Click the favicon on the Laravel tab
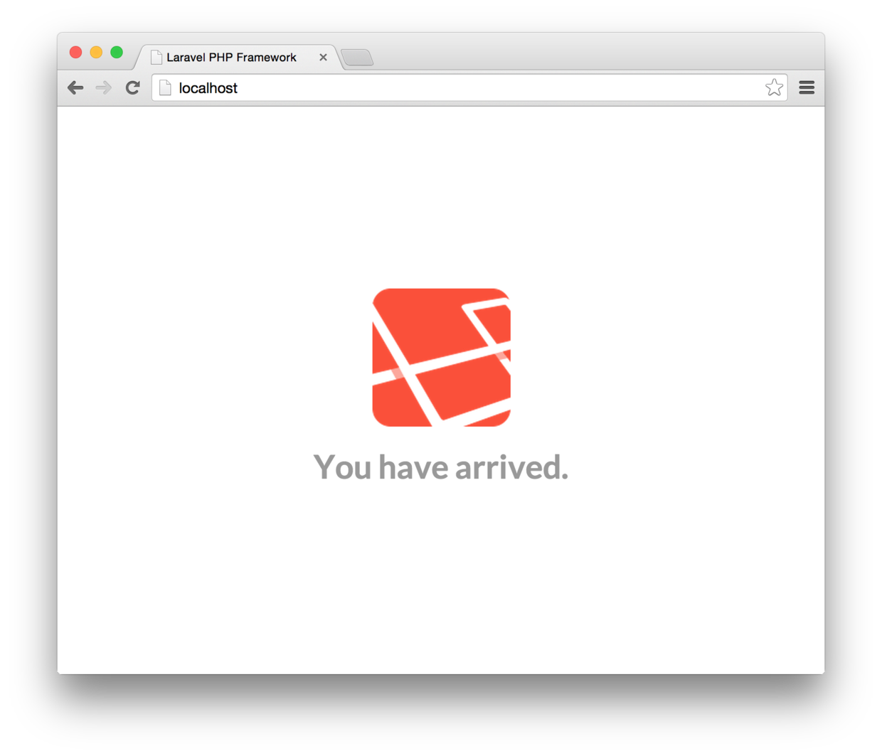 point(156,58)
